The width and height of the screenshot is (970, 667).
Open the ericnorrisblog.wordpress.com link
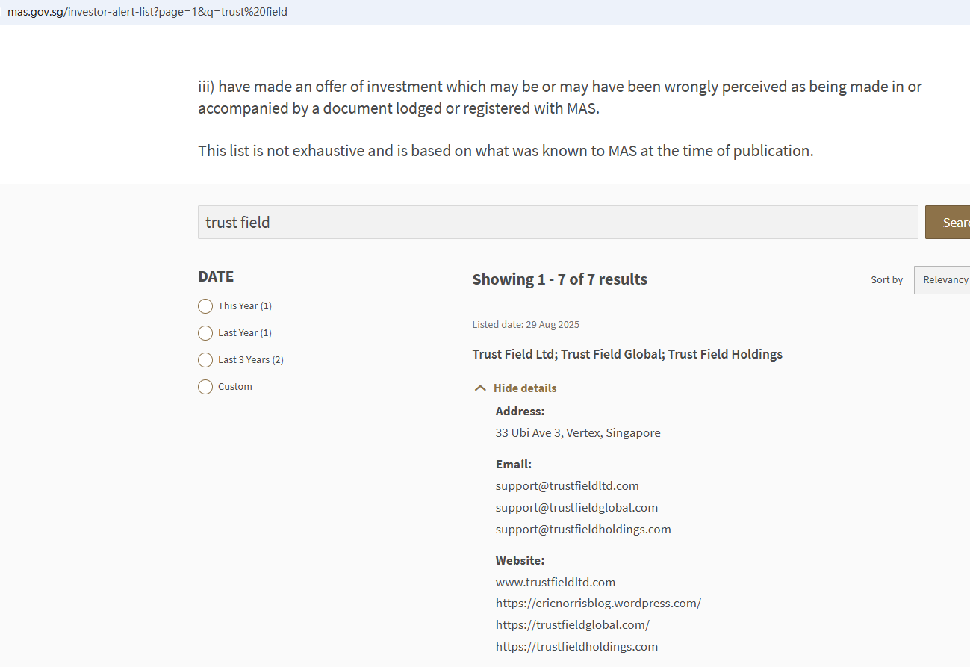pos(597,604)
